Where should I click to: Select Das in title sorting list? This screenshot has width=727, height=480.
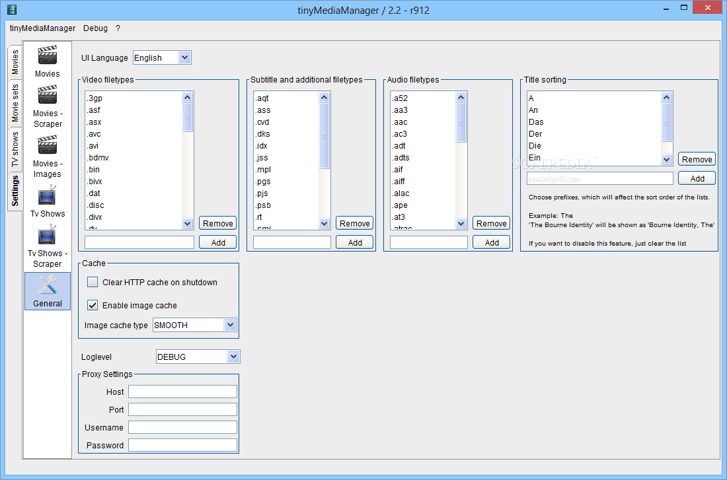pos(594,122)
